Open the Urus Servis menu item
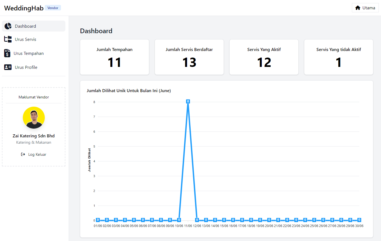This screenshot has height=241, width=381. click(x=26, y=39)
